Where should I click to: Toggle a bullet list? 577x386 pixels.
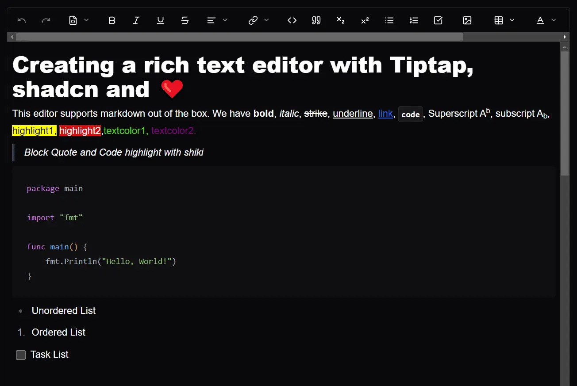tap(389, 20)
